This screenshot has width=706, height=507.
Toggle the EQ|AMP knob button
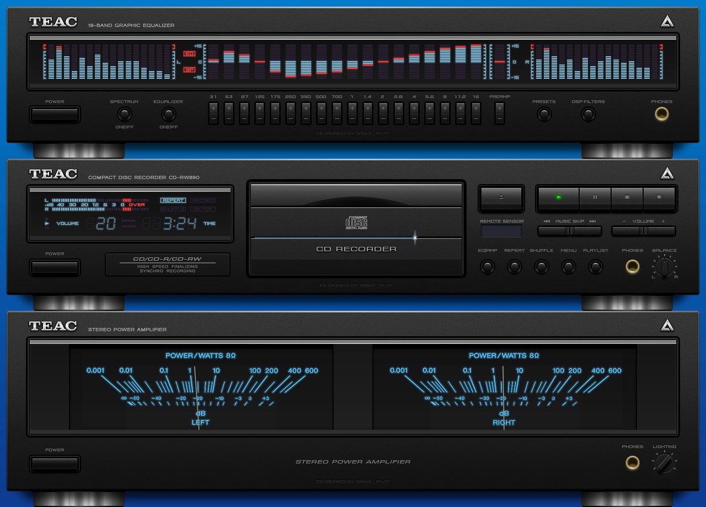click(488, 267)
